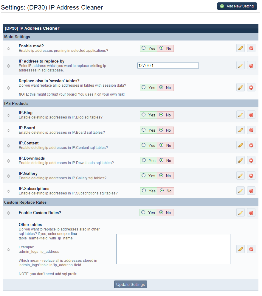Remove the IP.Board setting via red icon
The image size is (262, 296).
251,130
